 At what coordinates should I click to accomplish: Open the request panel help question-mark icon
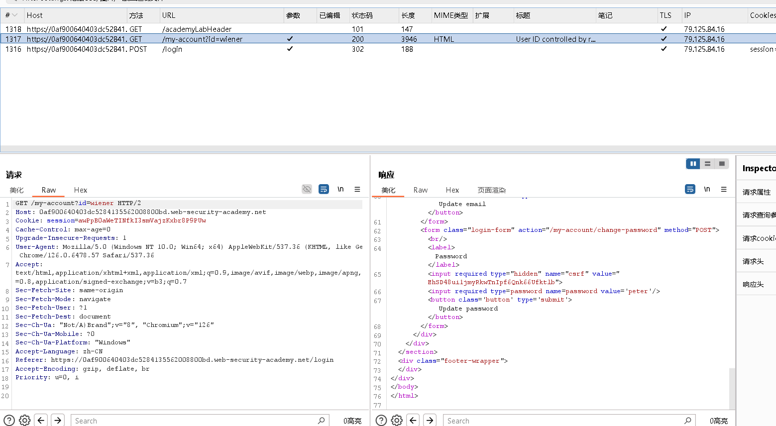[x=9, y=421]
